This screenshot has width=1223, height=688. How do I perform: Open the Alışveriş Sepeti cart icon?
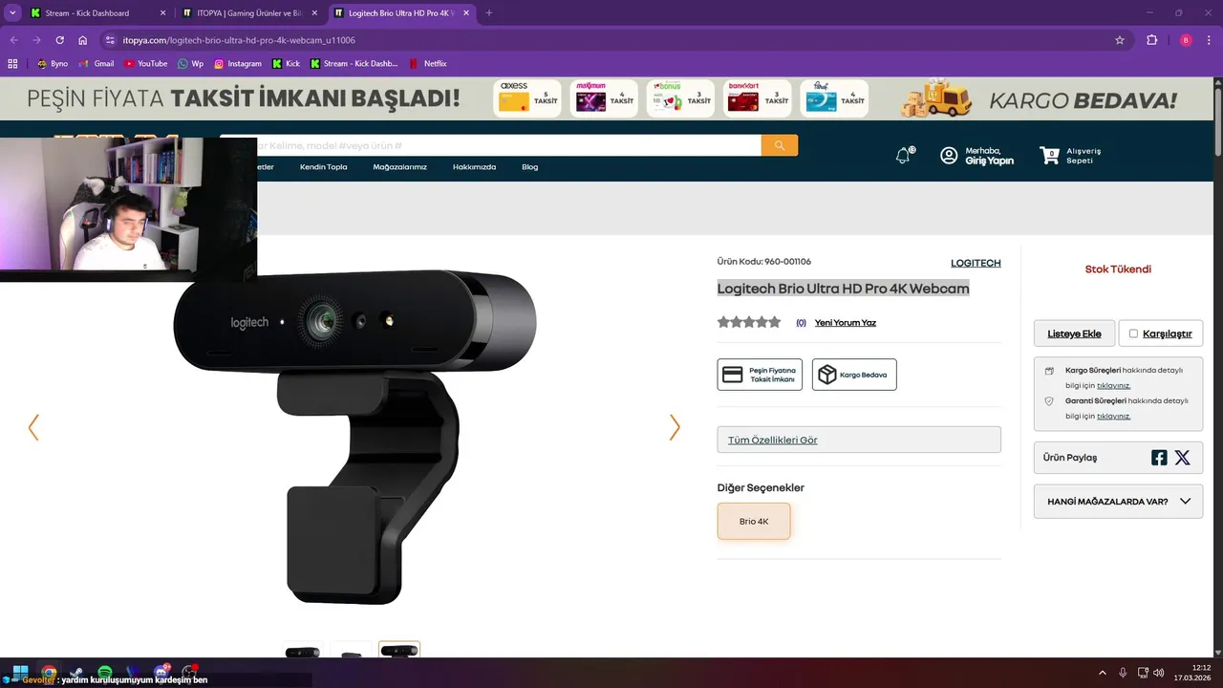click(x=1050, y=155)
